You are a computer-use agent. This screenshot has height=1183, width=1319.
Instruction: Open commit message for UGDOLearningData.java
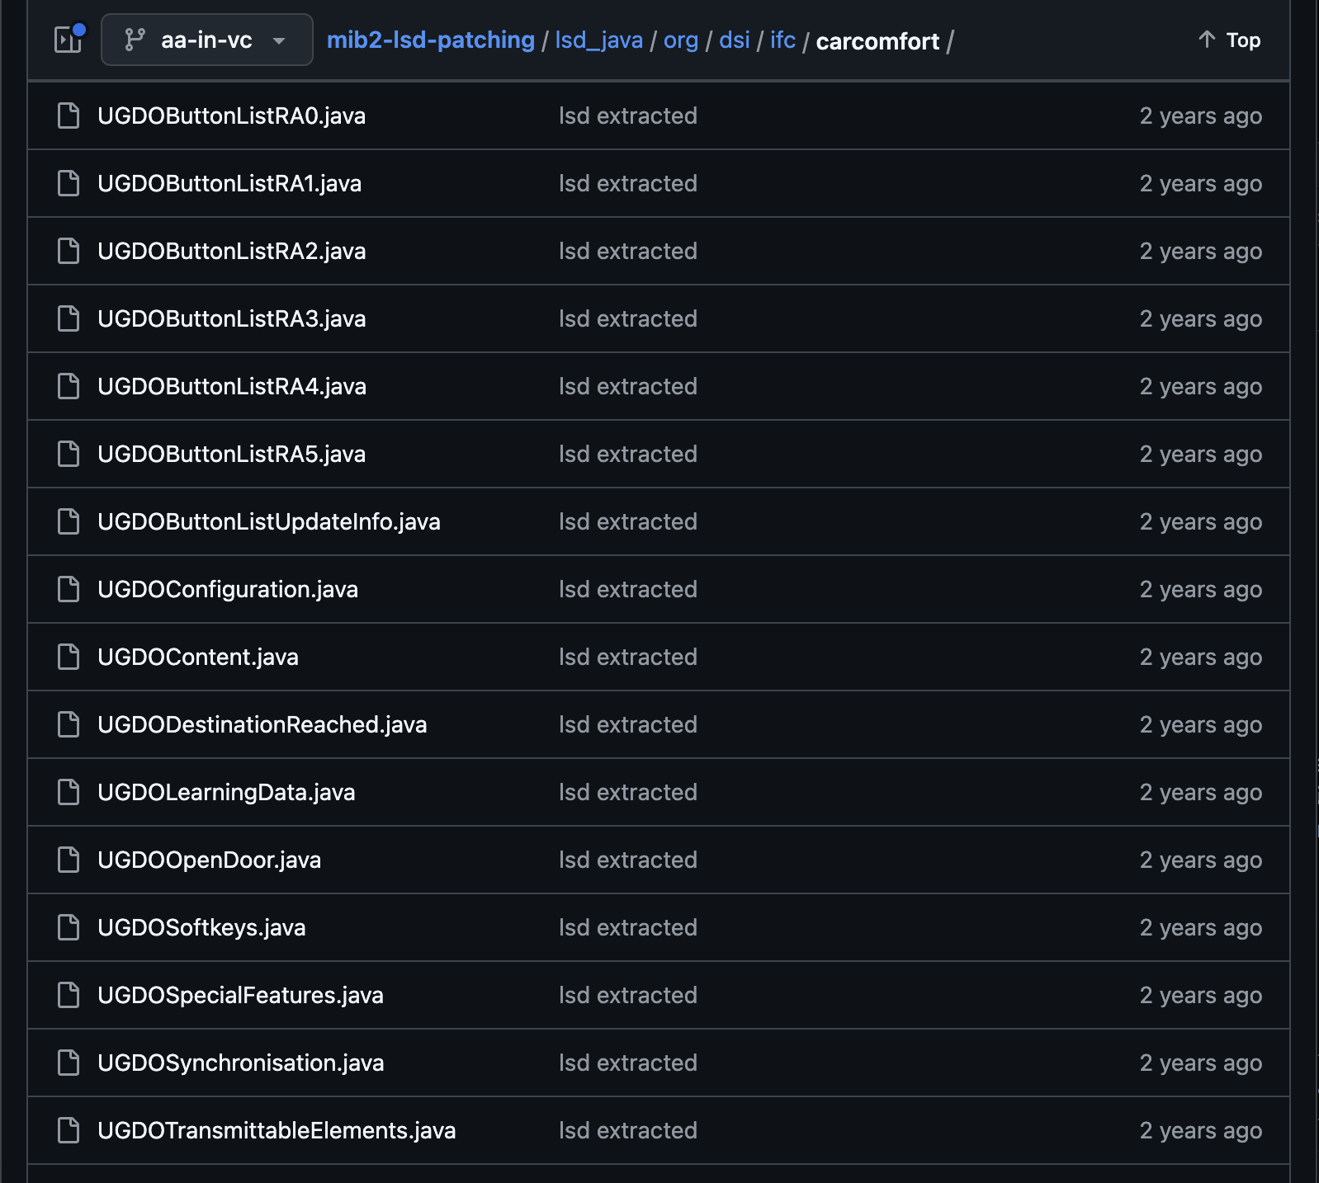627,792
